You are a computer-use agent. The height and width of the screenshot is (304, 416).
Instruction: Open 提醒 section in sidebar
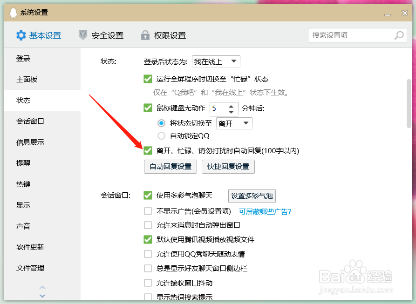point(42,163)
